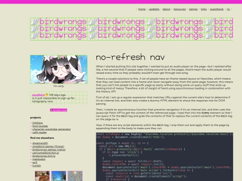Open the mastodon profile link
242x181 pixels.
[39, 159]
